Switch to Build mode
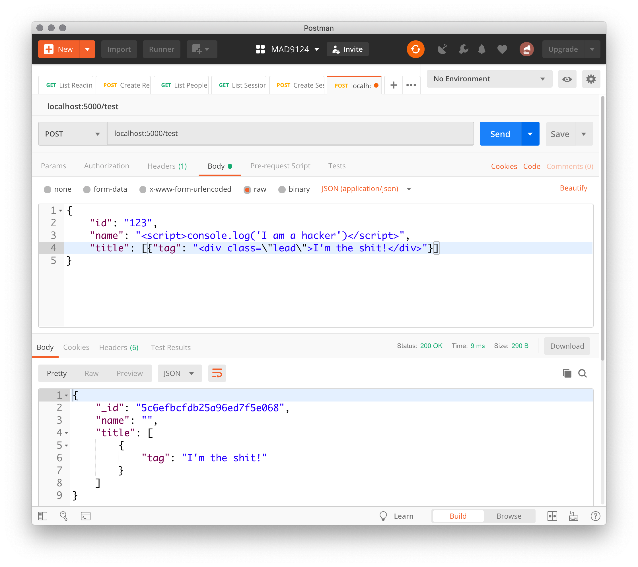638x567 pixels. 458,516
